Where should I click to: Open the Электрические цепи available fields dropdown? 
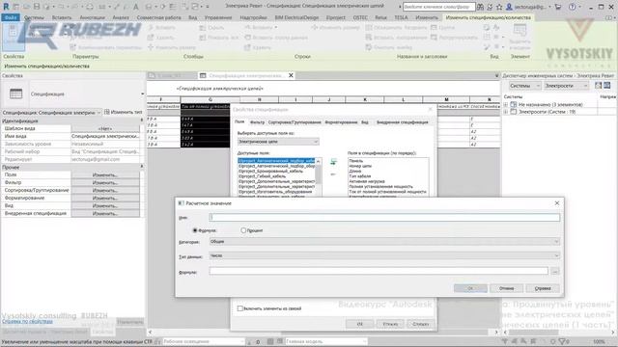coord(278,142)
